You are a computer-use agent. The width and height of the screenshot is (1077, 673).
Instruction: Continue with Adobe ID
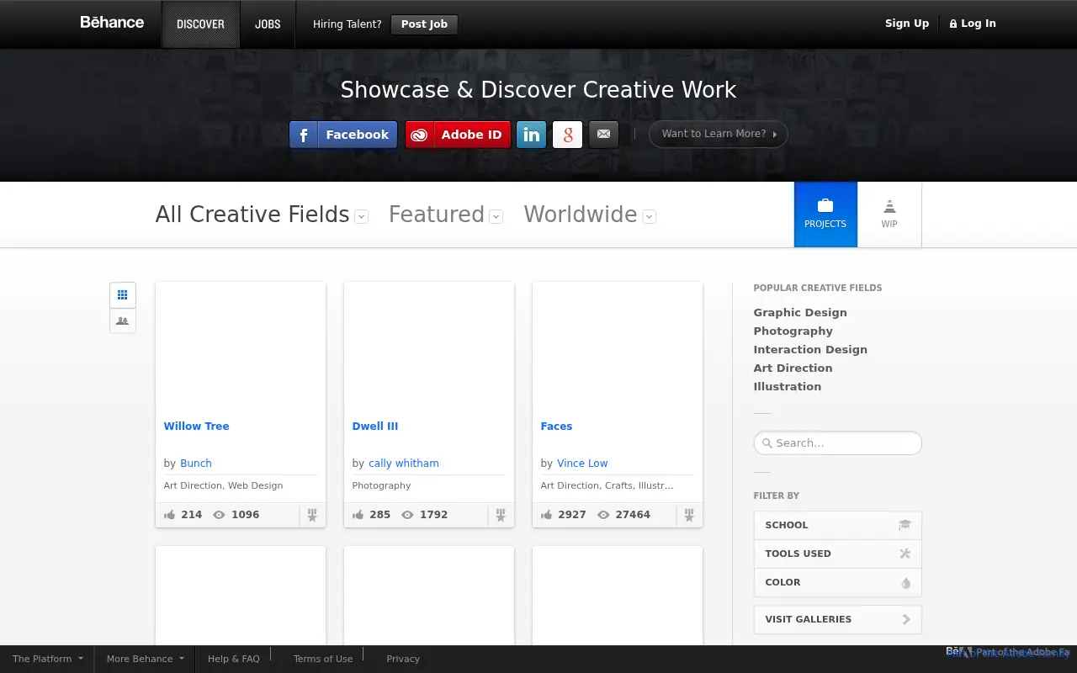coord(458,135)
